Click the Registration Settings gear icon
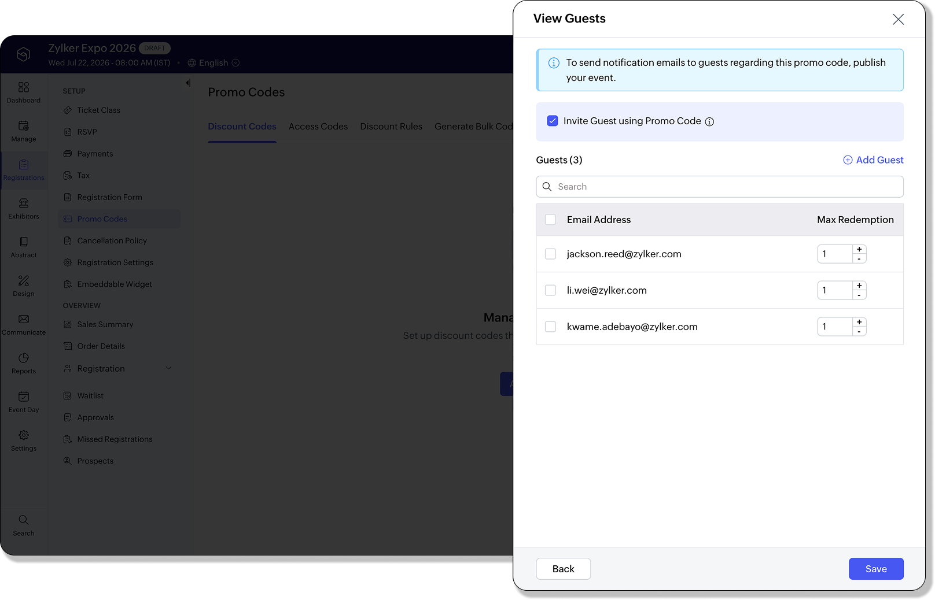Viewport: 935px width, 600px height. coord(68,262)
